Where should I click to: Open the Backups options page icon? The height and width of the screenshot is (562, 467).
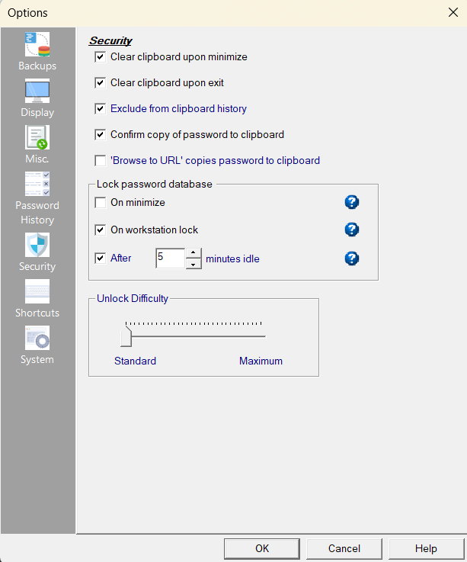[37, 44]
